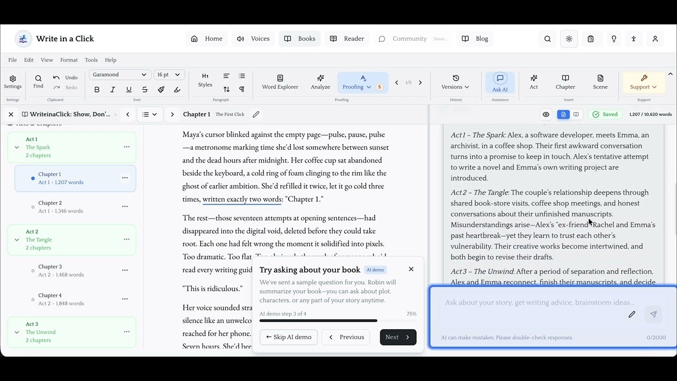The image size is (677, 381).
Task: Open the Voices section
Action: (x=253, y=39)
